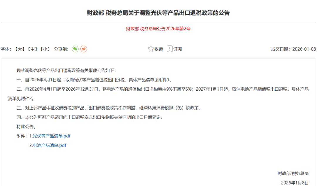Click the 订阅 text label

(x=177, y=49)
